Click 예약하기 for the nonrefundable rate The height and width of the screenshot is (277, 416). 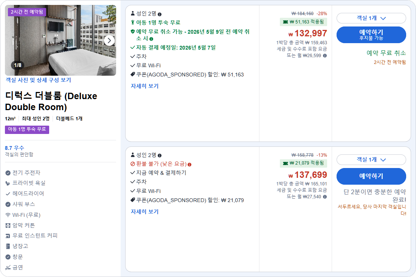(x=371, y=176)
